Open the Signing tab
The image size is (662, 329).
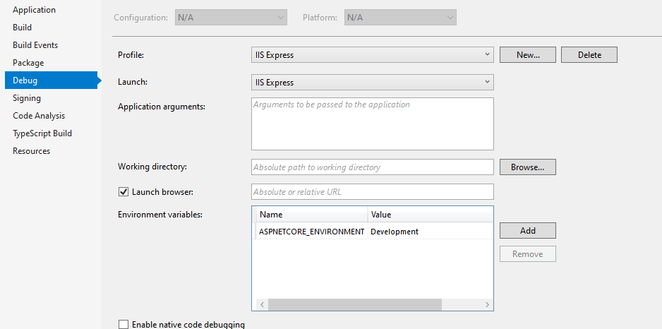(x=27, y=98)
